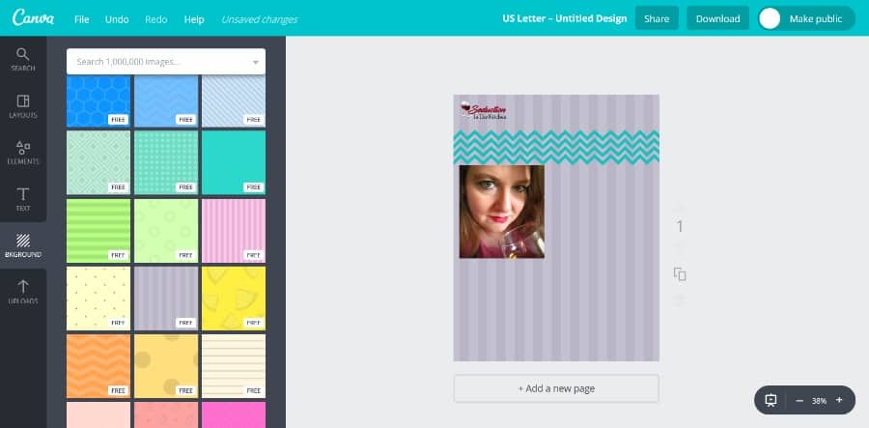Choose the pale pink background swatch

(98, 414)
